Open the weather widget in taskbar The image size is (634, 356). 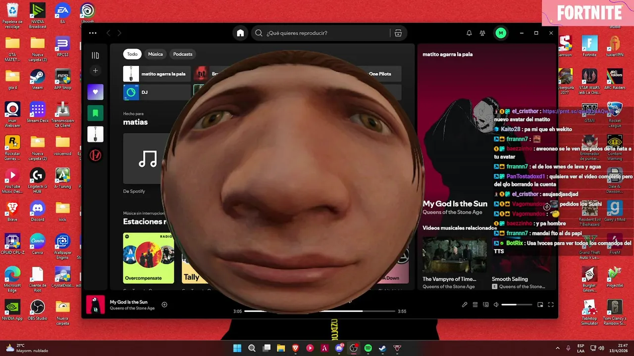(27, 348)
